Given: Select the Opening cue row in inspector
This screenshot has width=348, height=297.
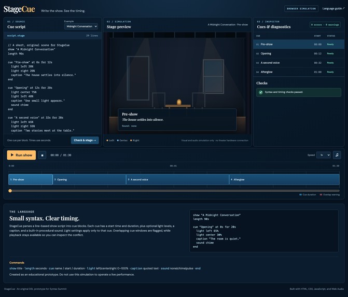Looking at the screenshot, I should 299,53.
